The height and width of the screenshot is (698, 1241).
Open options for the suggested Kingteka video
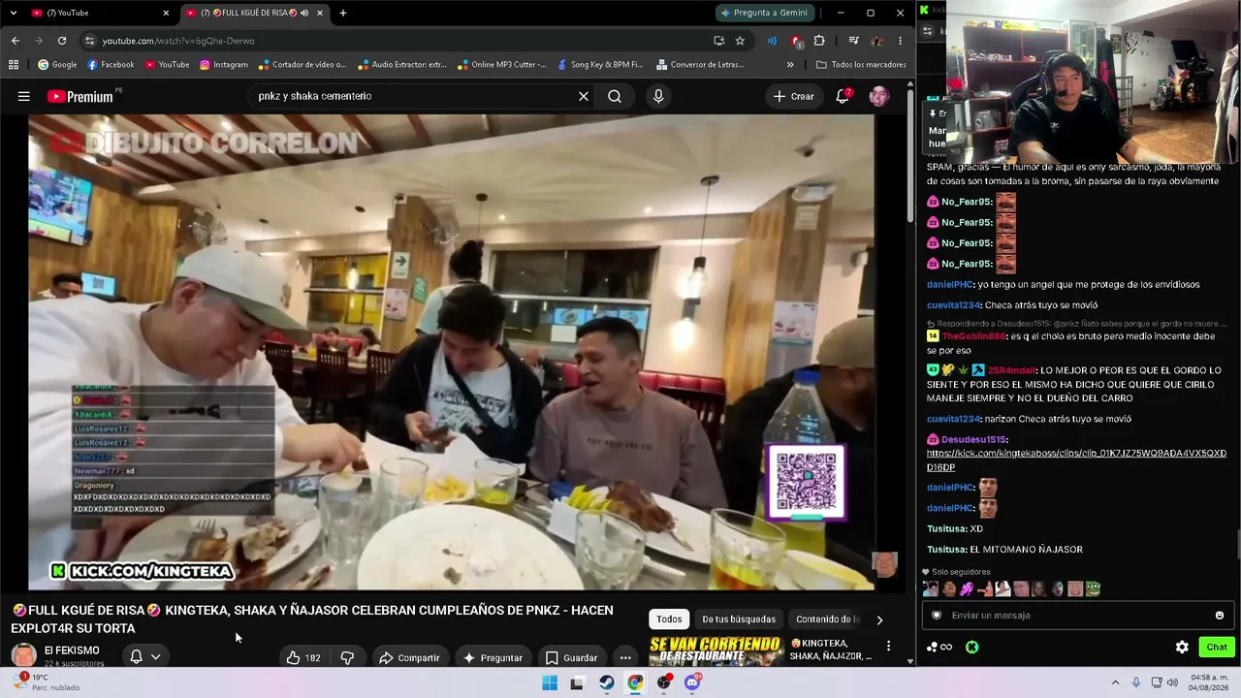coord(888,646)
